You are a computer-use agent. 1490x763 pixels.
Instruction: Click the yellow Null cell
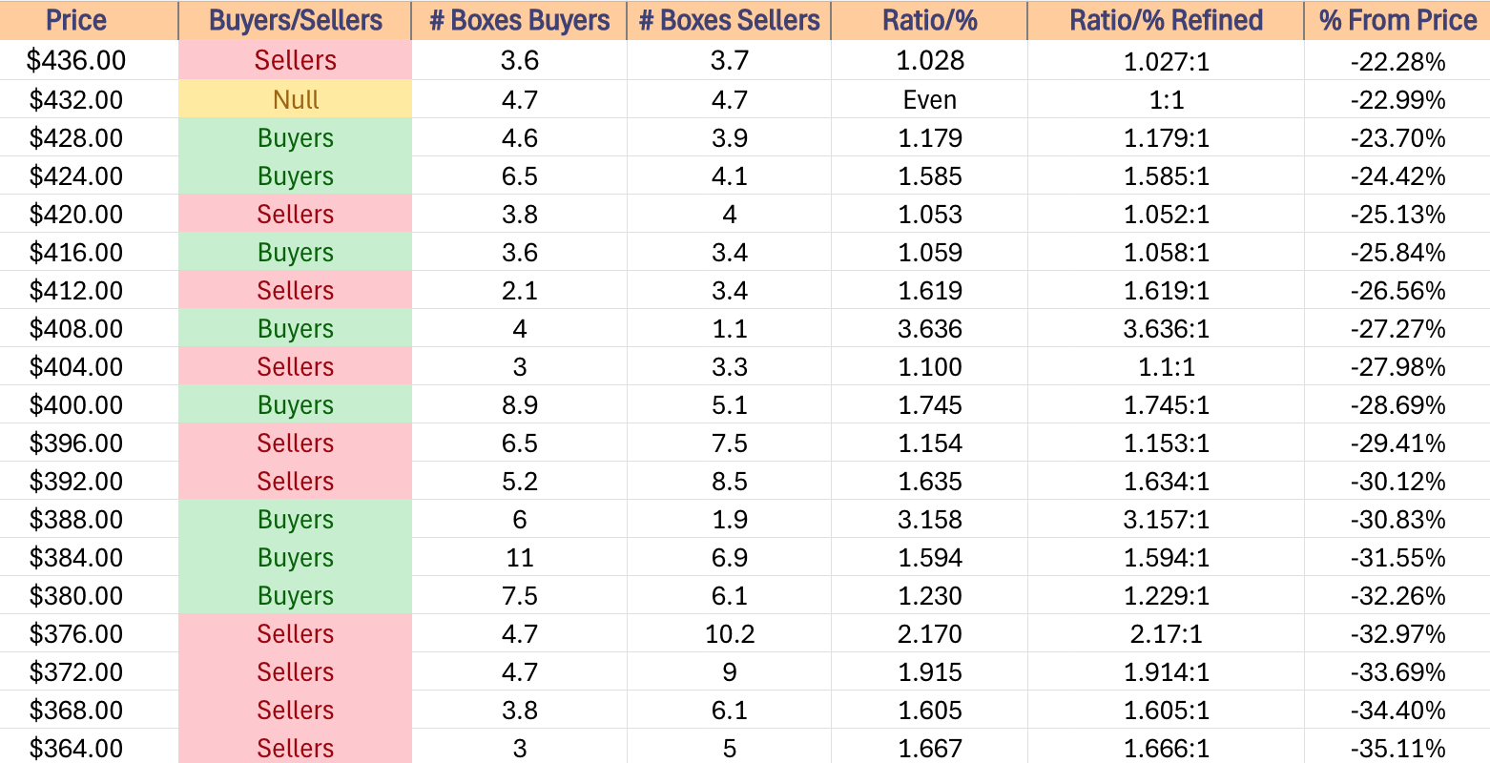[x=295, y=99]
